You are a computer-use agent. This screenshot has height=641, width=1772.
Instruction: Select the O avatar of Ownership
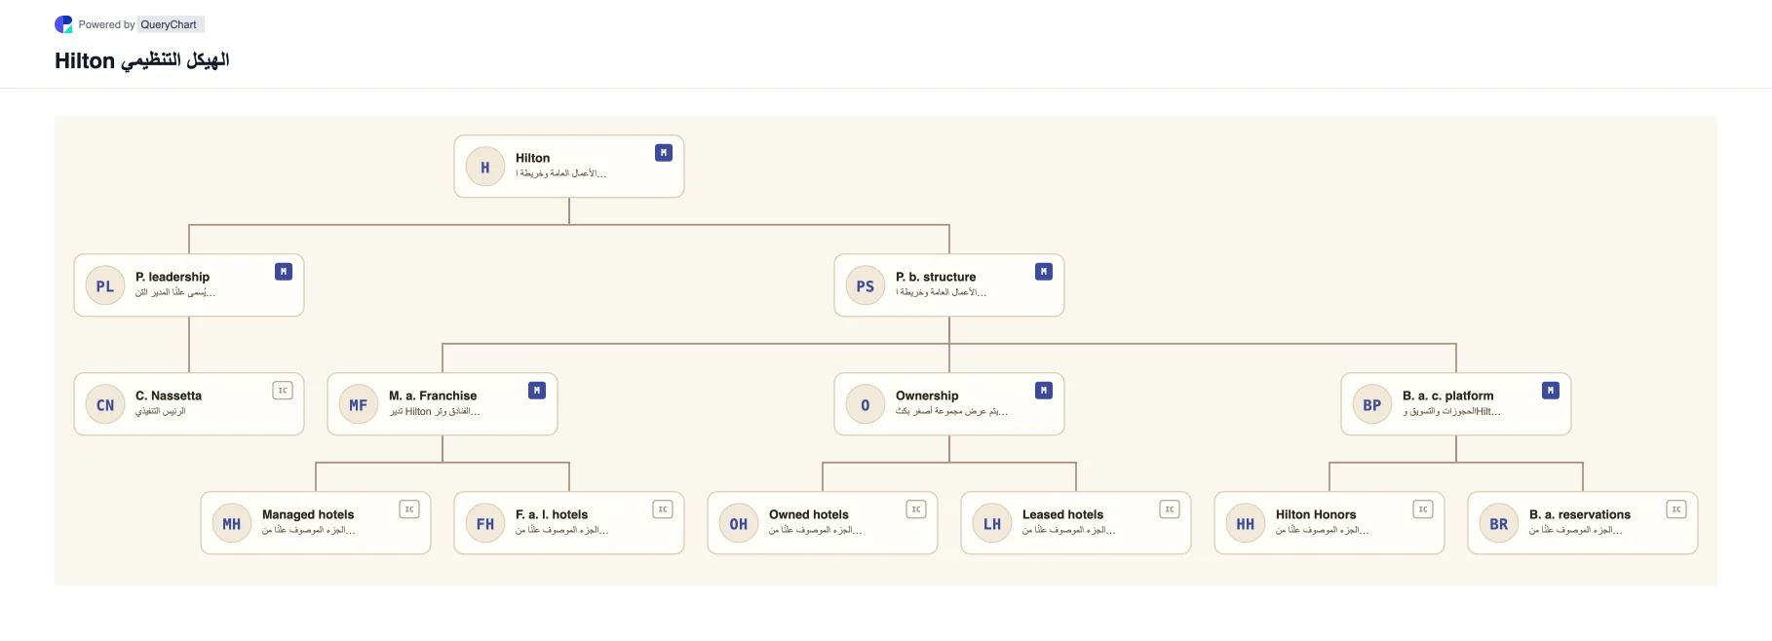[866, 405]
